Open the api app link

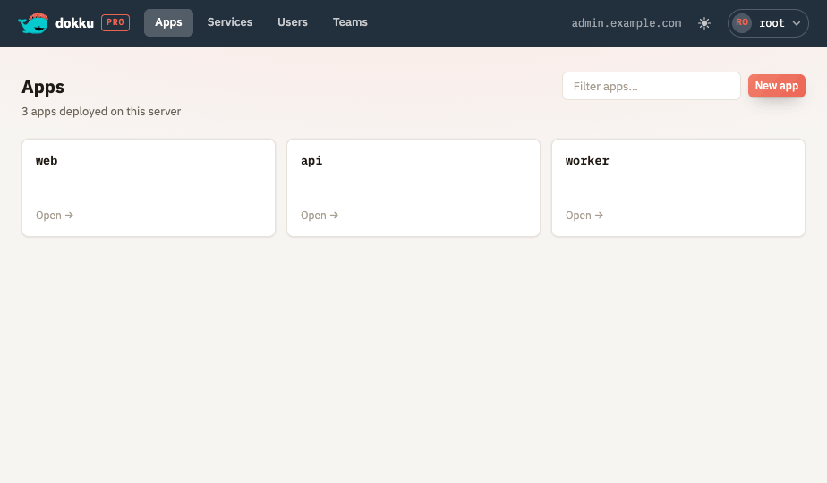pos(413,188)
